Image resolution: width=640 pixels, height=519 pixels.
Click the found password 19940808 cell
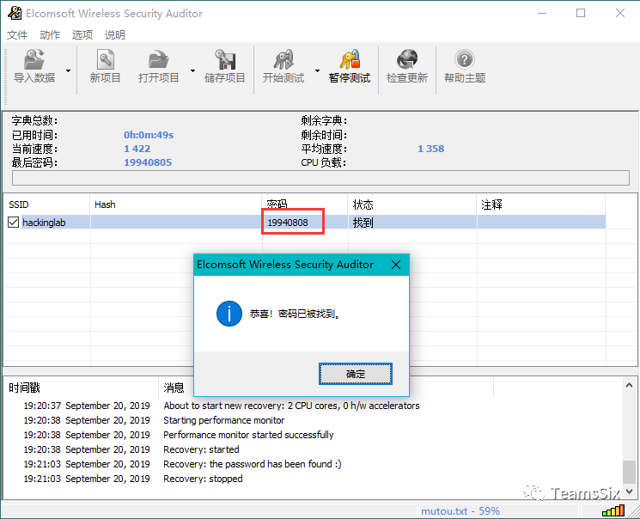pos(287,223)
